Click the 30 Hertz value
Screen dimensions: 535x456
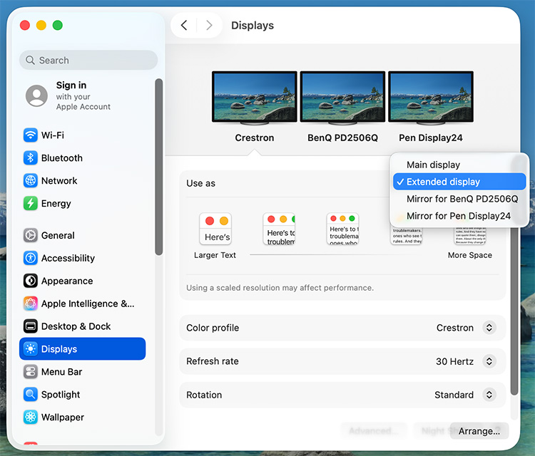pos(454,361)
